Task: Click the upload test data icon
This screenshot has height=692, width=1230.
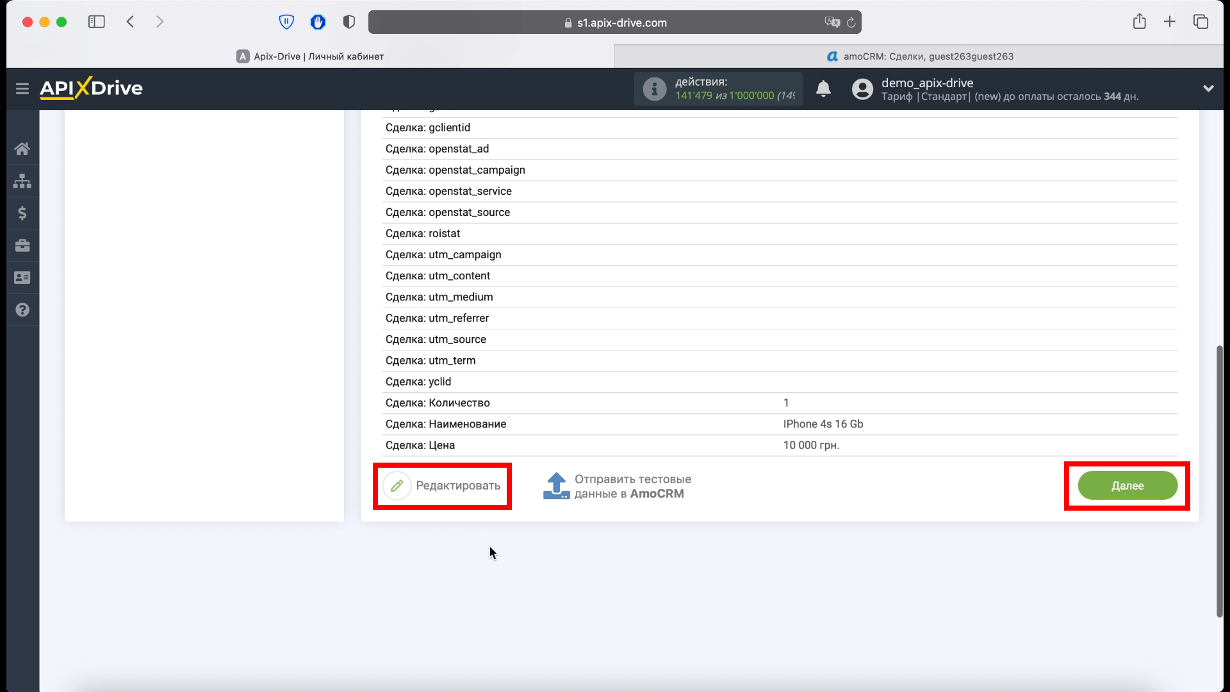Action: 556,486
